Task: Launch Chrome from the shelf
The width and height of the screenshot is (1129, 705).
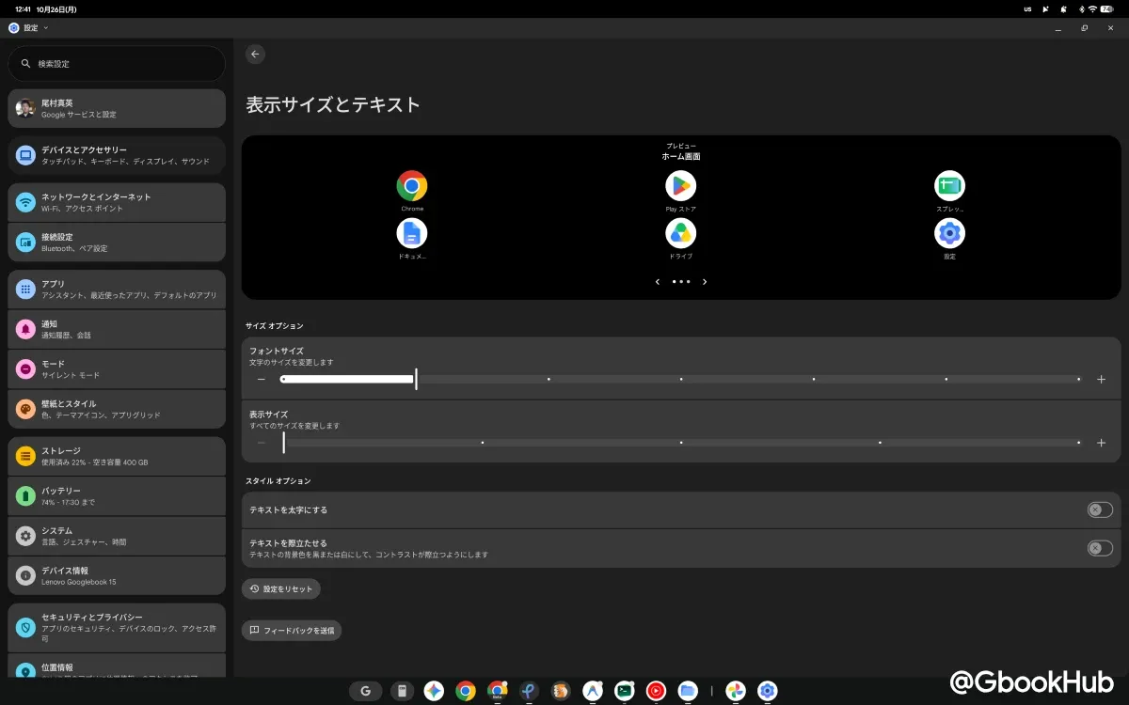Action: 466,691
